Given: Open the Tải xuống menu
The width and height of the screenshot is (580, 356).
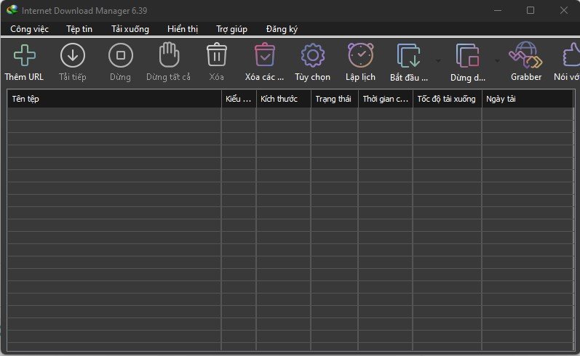Looking at the screenshot, I should (130, 29).
